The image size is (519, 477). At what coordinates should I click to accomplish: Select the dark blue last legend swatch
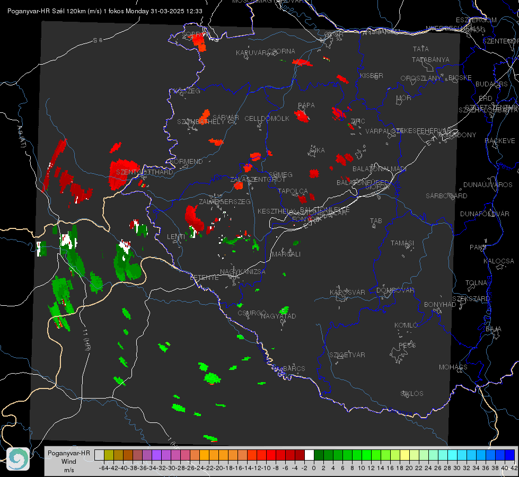(x=510, y=455)
